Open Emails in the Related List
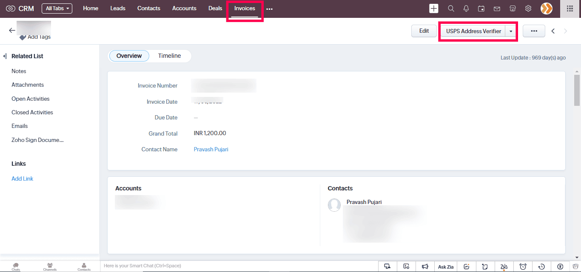581x272 pixels. click(x=20, y=126)
